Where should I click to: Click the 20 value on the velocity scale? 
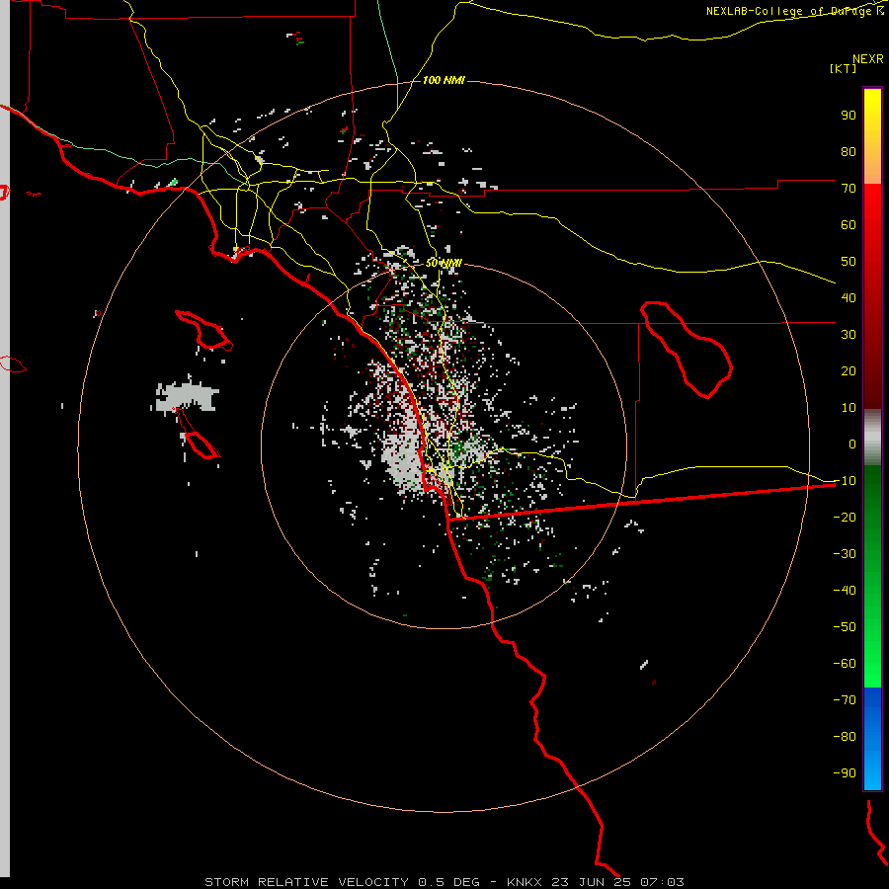pyautogui.click(x=849, y=370)
